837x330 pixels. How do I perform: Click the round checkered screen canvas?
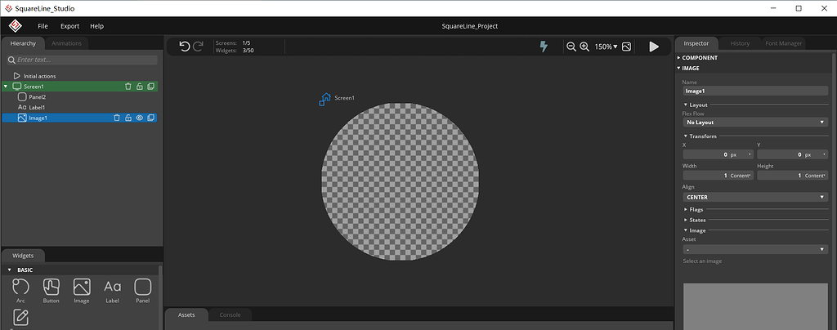pyautogui.click(x=400, y=182)
